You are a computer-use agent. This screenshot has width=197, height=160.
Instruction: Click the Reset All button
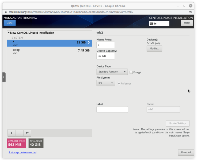(x=186, y=152)
